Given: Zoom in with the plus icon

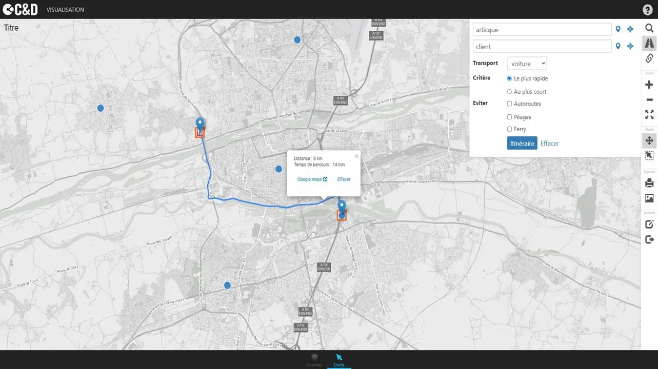Looking at the screenshot, I should point(649,85).
